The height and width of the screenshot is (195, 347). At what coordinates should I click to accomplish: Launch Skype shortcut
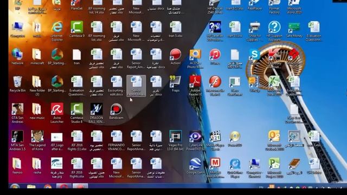pyautogui.click(x=254, y=56)
